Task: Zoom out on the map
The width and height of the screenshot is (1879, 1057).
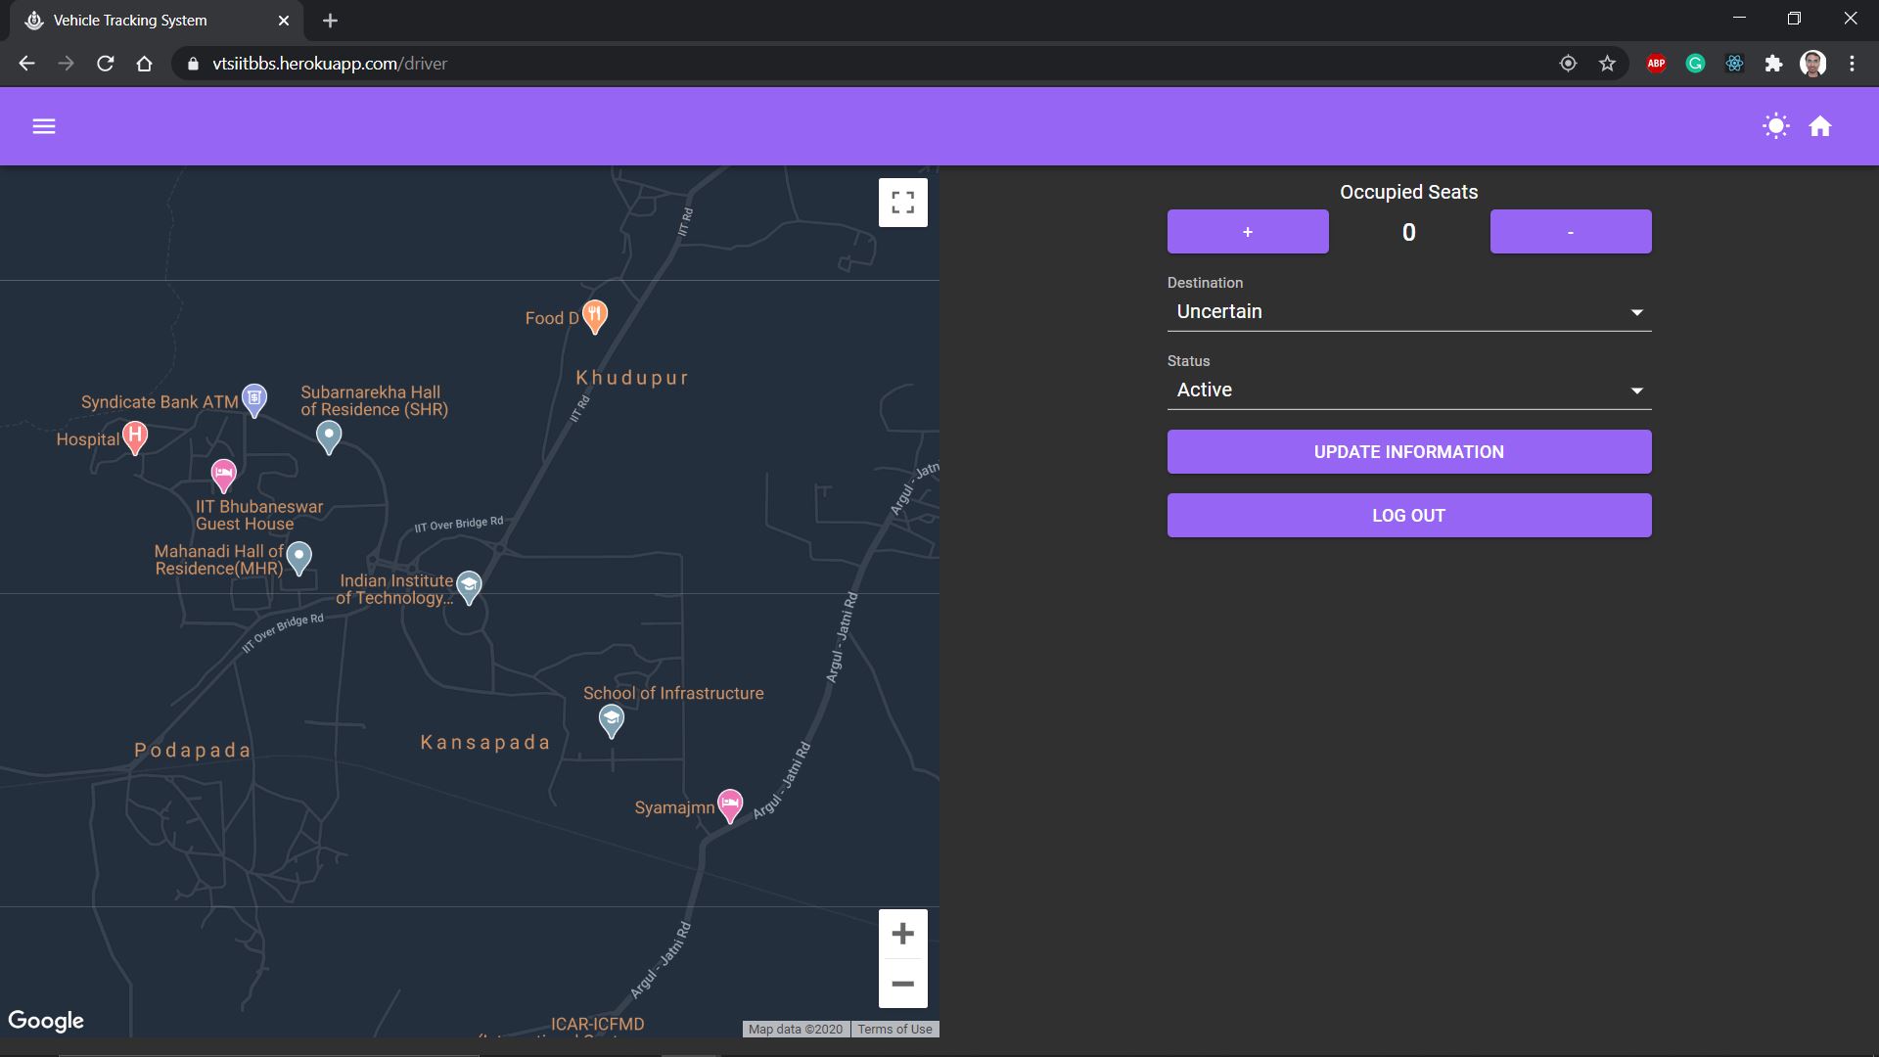Action: pos(902,984)
